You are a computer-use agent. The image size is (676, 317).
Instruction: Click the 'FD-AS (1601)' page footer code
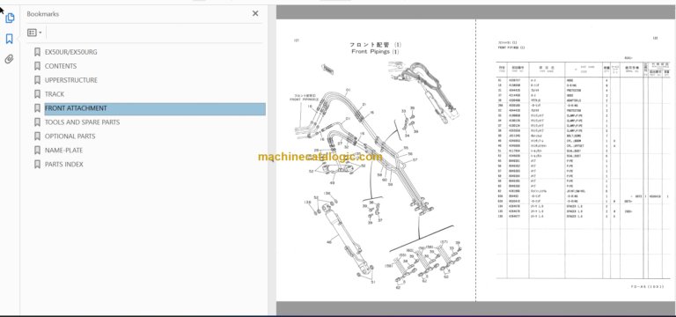pos(647,287)
